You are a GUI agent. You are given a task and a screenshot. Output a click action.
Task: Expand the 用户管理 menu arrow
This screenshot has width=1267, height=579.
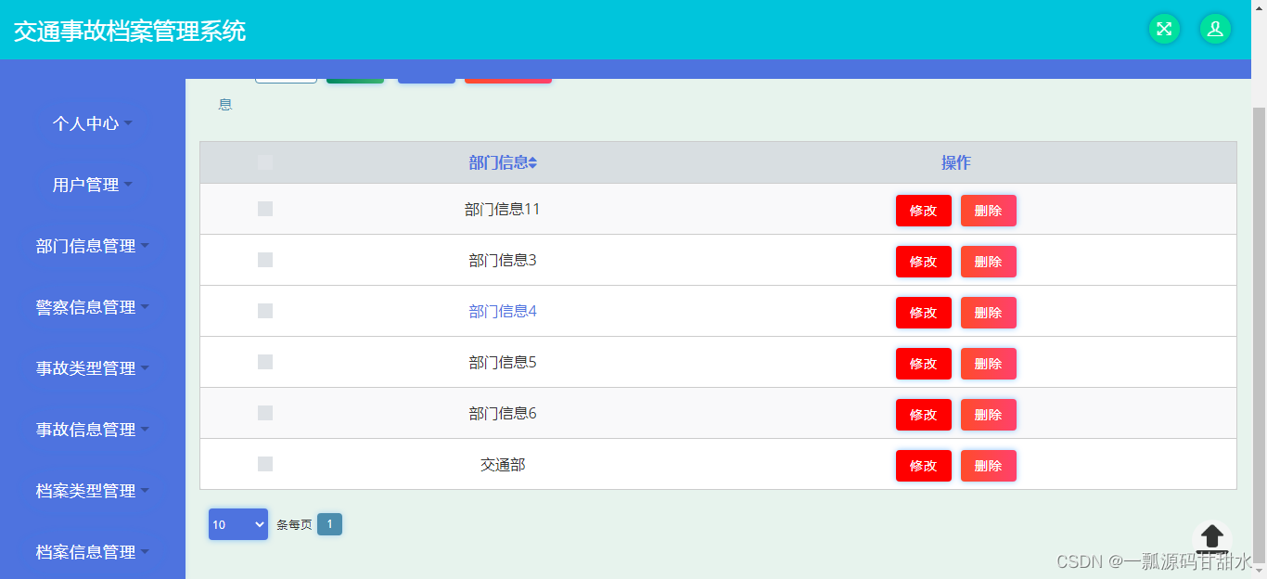pyautogui.click(x=128, y=184)
